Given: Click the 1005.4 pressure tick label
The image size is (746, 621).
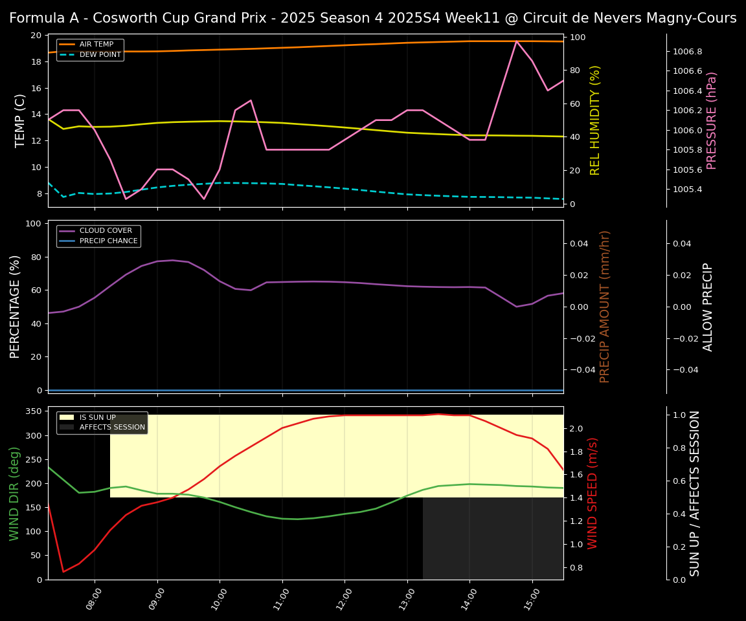Looking at the screenshot, I should click(688, 190).
